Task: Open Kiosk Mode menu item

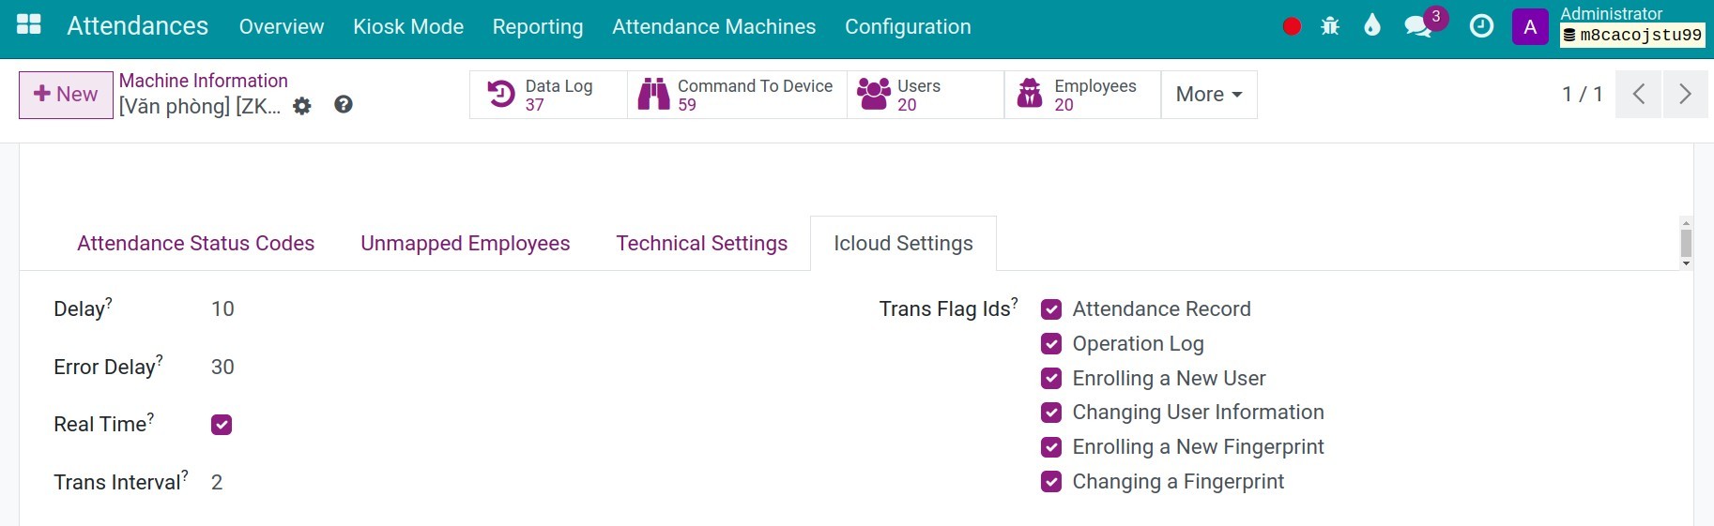Action: (x=408, y=27)
